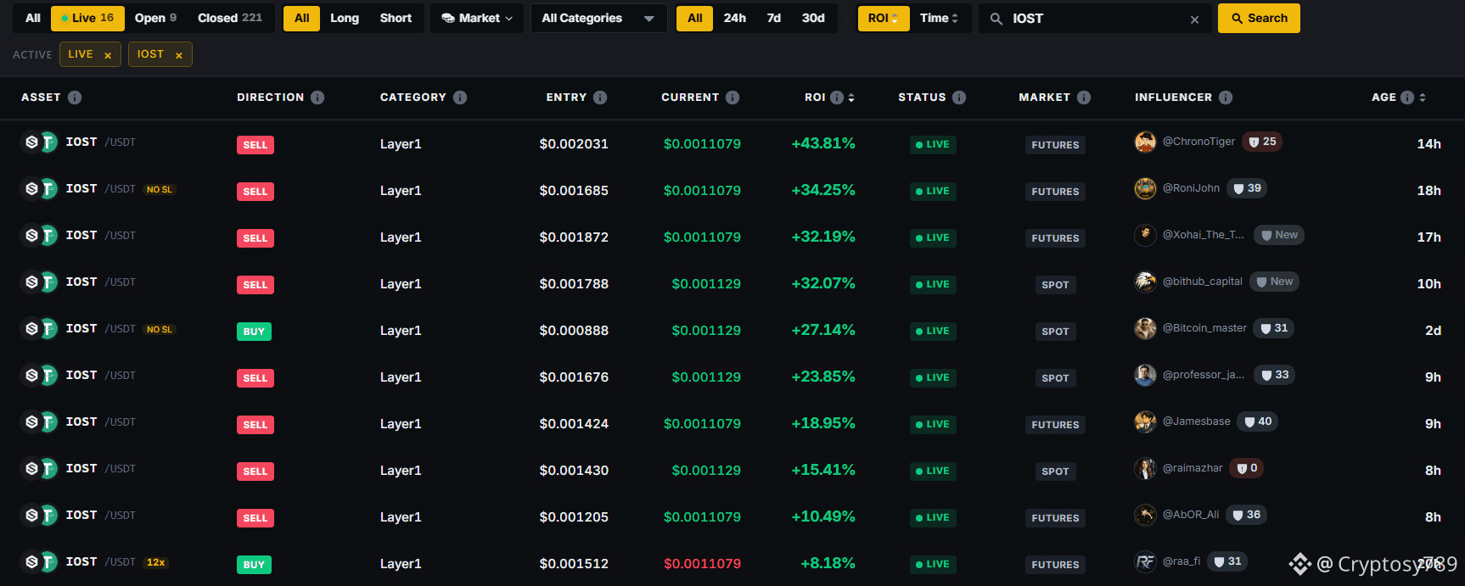Image resolution: width=1465 pixels, height=586 pixels.
Task: Switch to the Open 9 tab
Action: pyautogui.click(x=155, y=18)
